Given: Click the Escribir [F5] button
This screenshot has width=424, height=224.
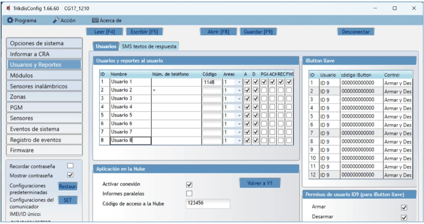Looking at the screenshot, I should point(144,32).
